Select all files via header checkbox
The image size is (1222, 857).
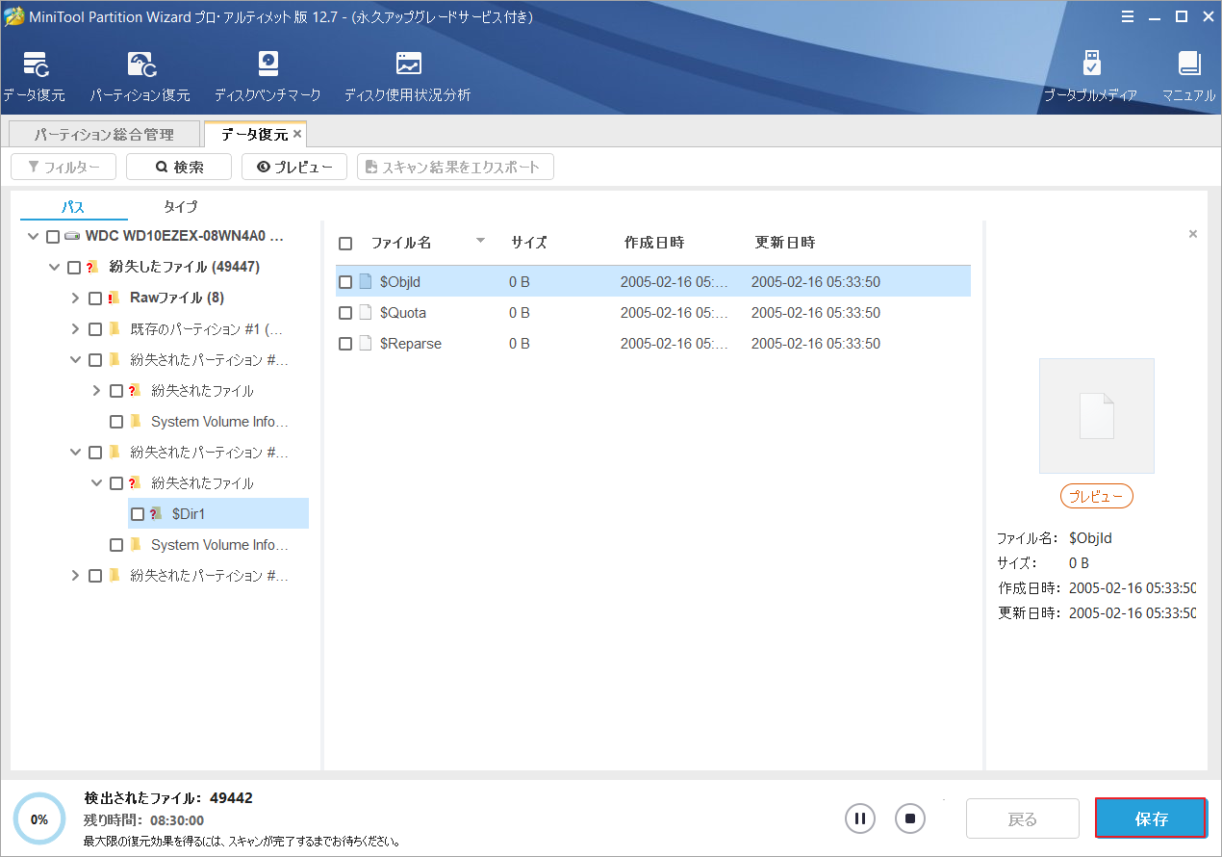(345, 243)
